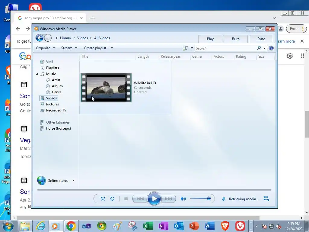Click the seek bar above the playback controls
This screenshot has height=232, width=309.
click(x=154, y=190)
